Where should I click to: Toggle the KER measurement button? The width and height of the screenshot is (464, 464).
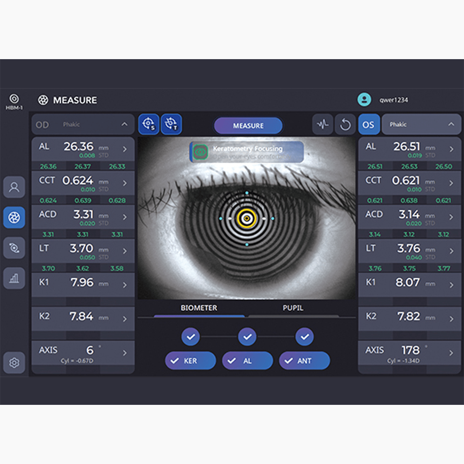(x=191, y=361)
